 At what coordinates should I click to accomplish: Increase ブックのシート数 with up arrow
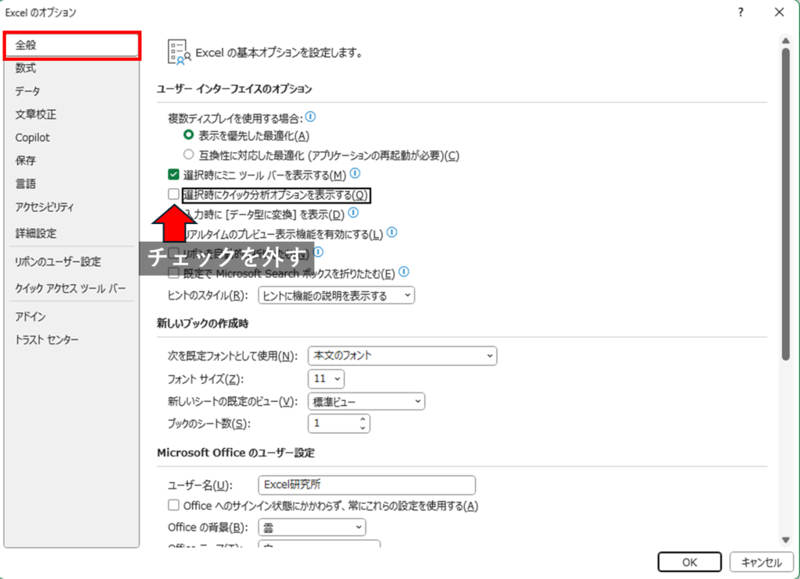362,419
